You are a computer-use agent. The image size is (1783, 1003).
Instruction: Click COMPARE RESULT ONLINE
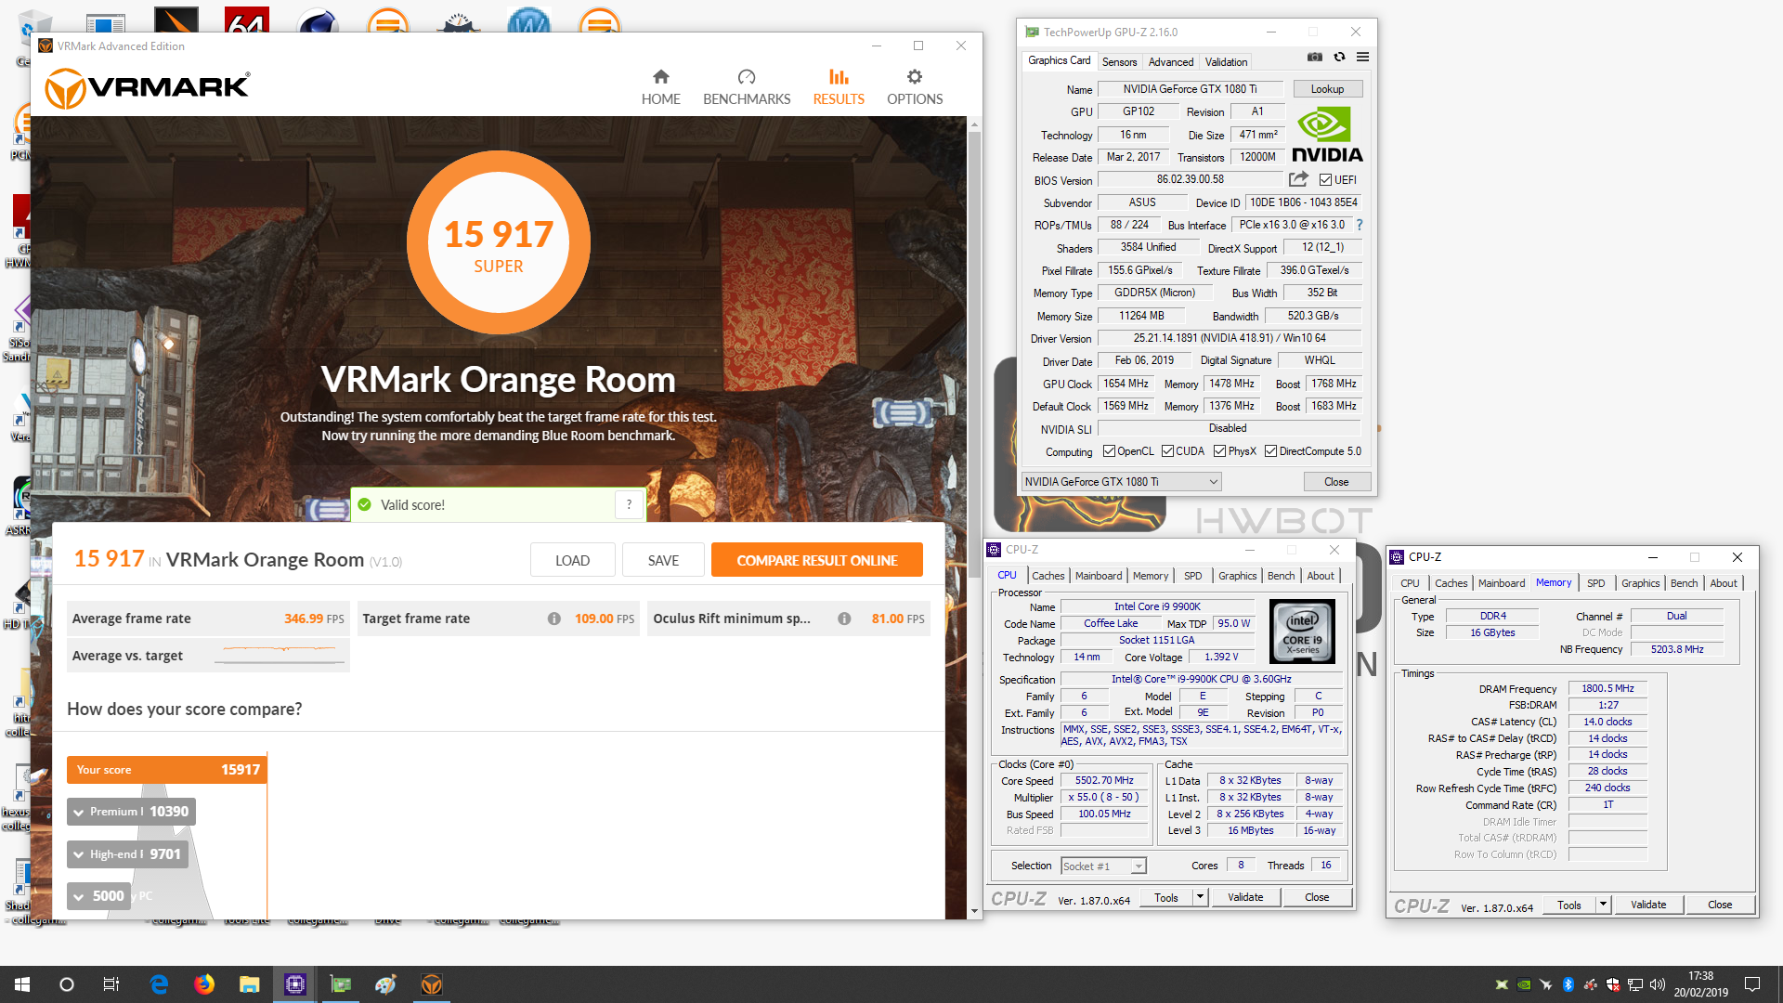(x=816, y=560)
